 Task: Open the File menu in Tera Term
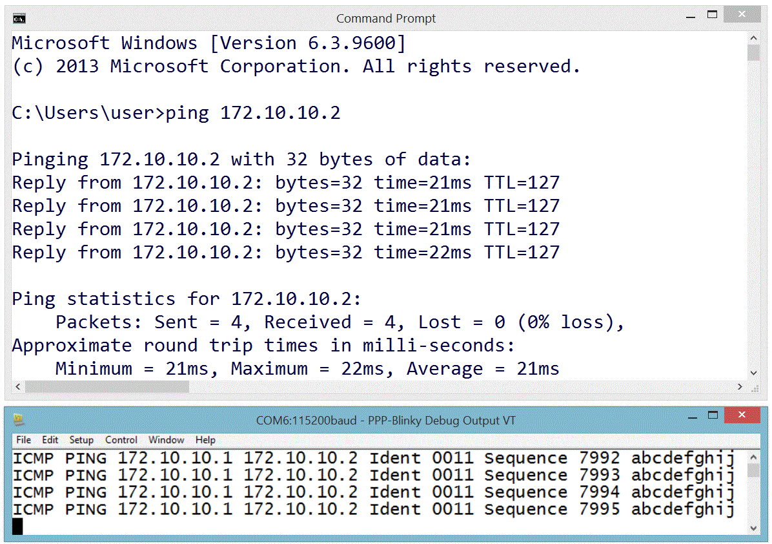[x=23, y=440]
